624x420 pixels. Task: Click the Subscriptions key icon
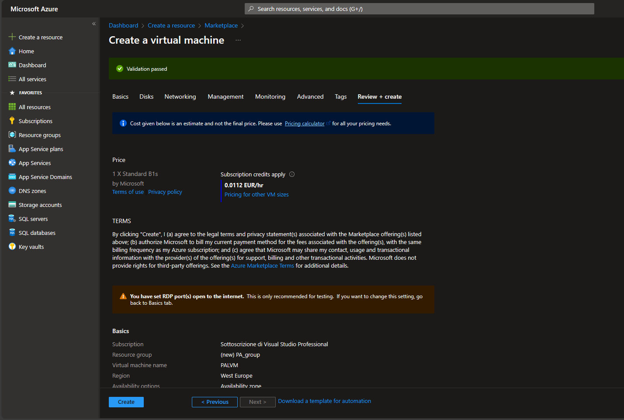click(12, 121)
